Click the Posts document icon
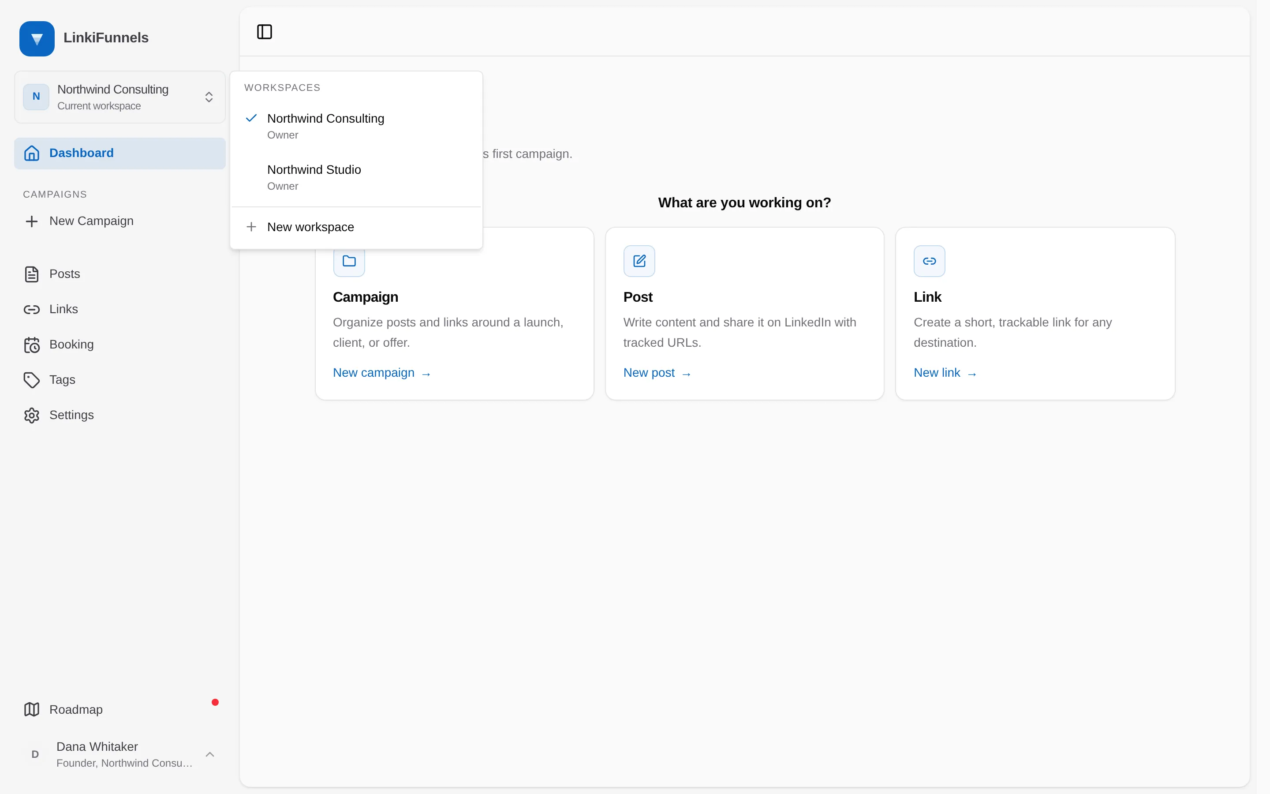 (x=31, y=274)
